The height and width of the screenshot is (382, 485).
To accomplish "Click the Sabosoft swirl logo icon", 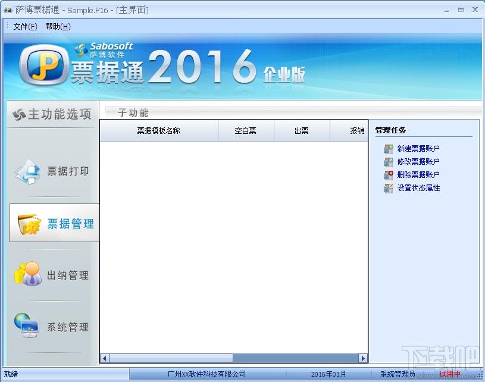I will click(x=81, y=49).
